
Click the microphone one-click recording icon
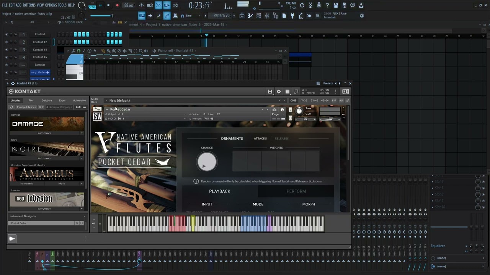click(x=319, y=5)
